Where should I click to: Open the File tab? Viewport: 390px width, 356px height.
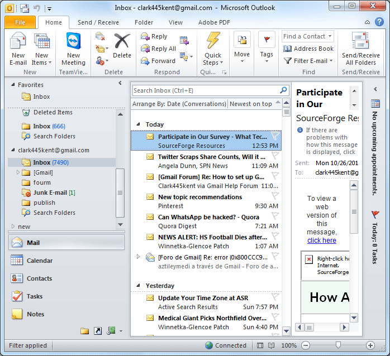pyautogui.click(x=20, y=22)
